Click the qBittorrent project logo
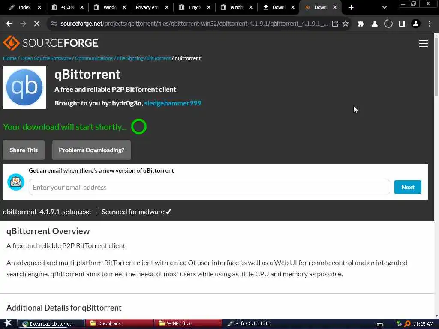 coord(24,87)
